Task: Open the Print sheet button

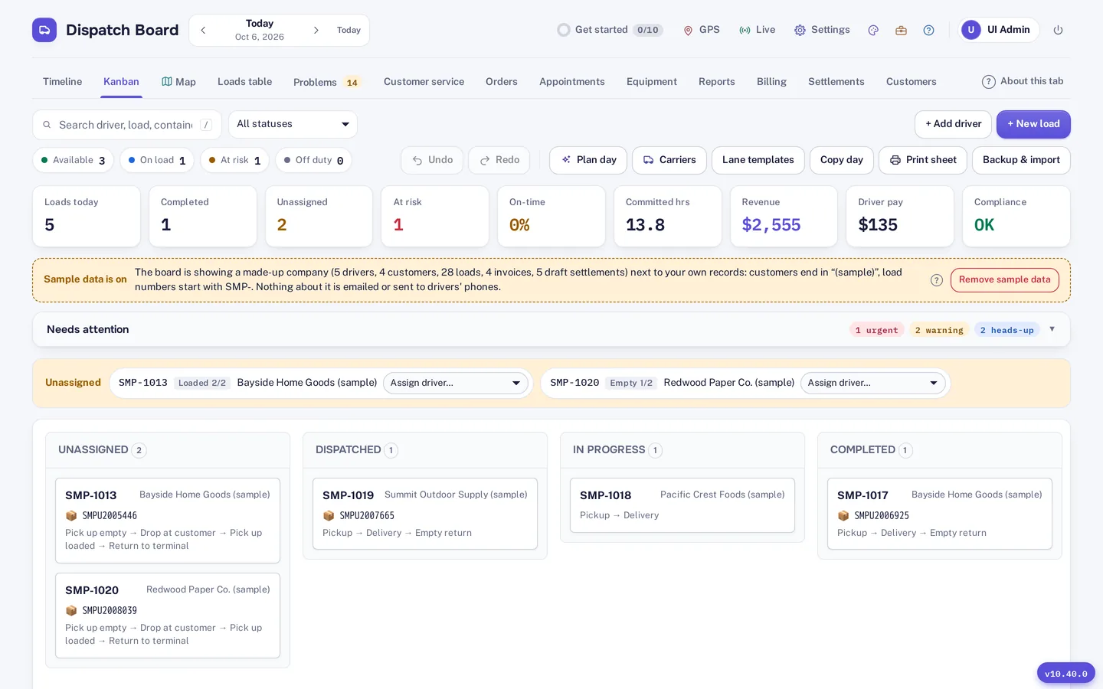Action: click(923, 160)
